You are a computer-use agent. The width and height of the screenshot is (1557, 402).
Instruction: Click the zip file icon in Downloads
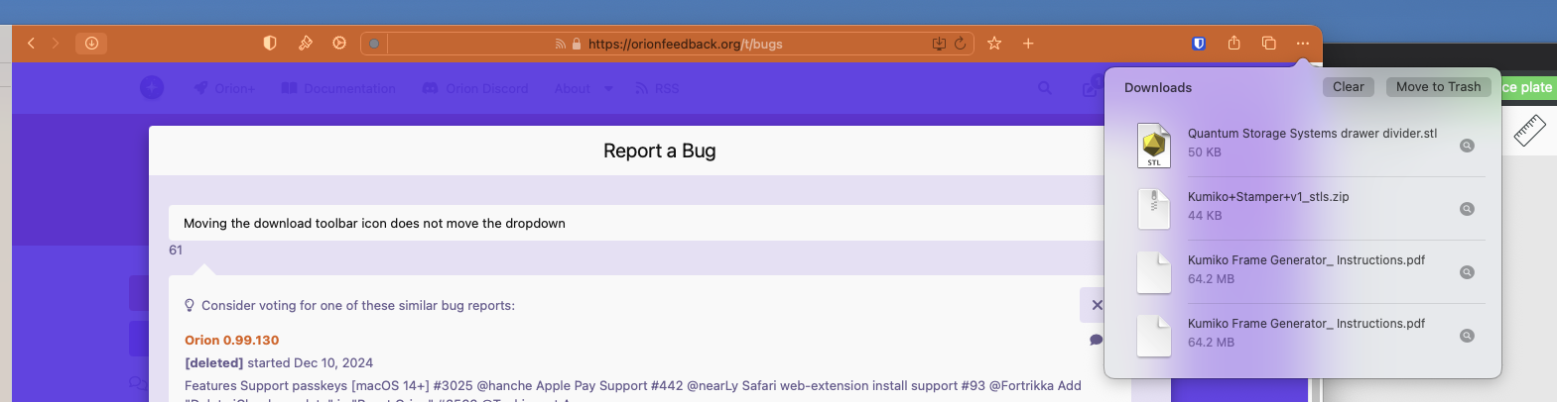(1154, 208)
